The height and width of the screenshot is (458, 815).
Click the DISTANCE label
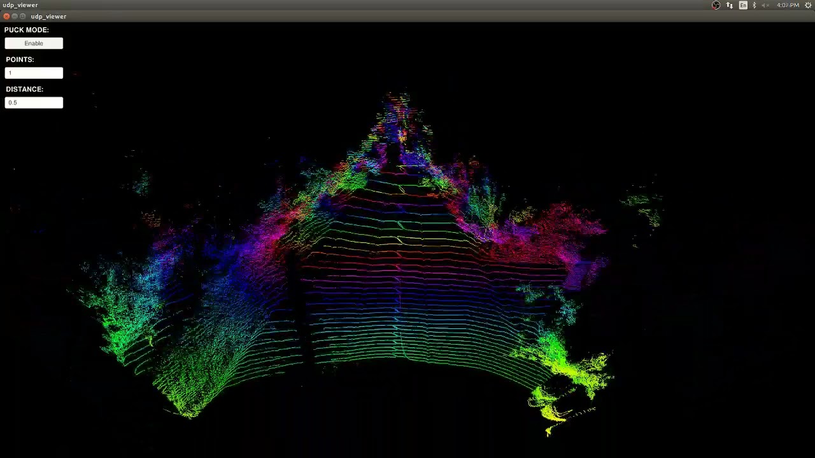click(25, 89)
